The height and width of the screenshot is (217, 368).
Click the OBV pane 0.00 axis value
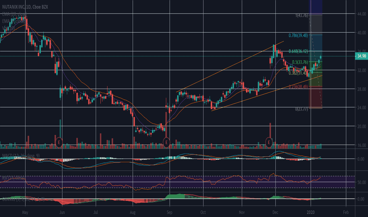(x=360, y=199)
